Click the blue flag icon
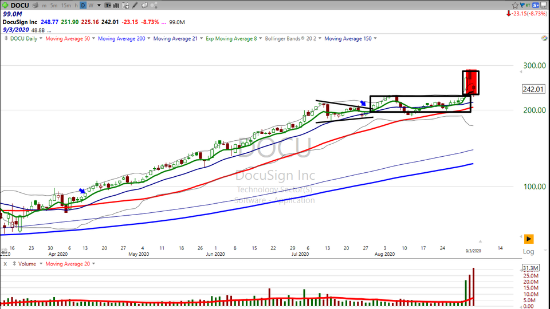This screenshot has height=309, width=550. point(520,5)
